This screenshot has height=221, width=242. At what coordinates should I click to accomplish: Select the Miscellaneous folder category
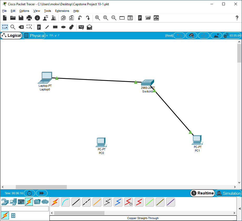click(37, 202)
